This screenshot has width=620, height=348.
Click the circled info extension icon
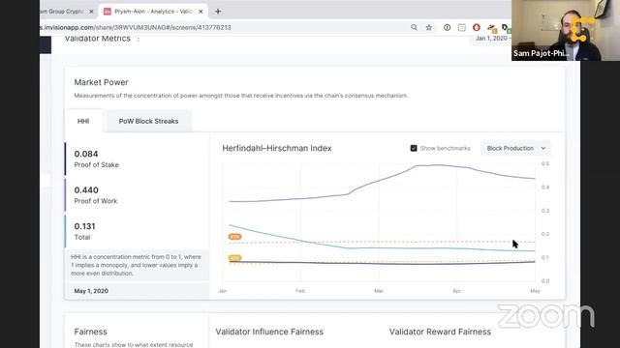[447, 28]
